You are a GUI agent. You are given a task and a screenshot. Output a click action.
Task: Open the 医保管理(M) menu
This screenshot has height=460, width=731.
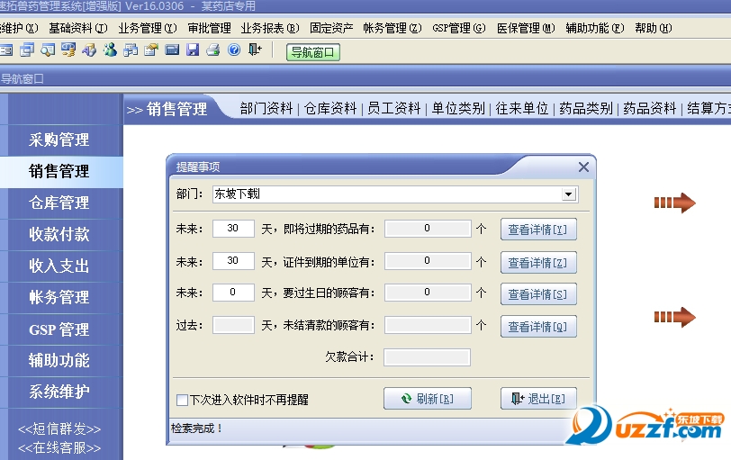click(x=526, y=29)
